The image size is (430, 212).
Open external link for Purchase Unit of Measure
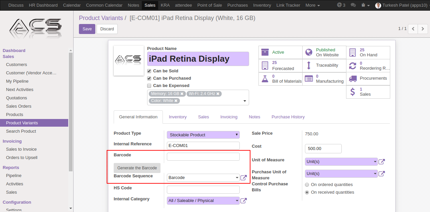(x=382, y=174)
